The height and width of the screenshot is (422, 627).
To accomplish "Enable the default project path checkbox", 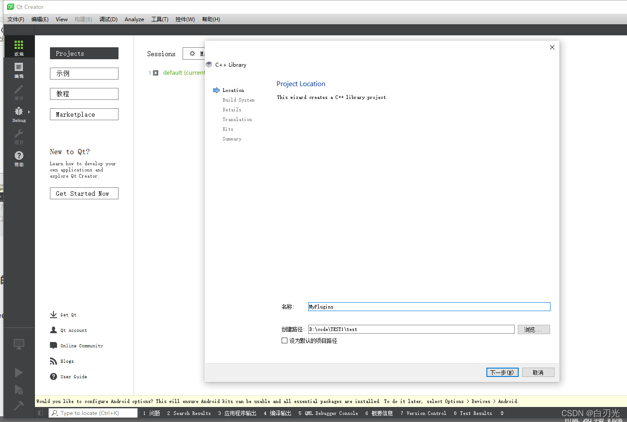I will point(284,341).
